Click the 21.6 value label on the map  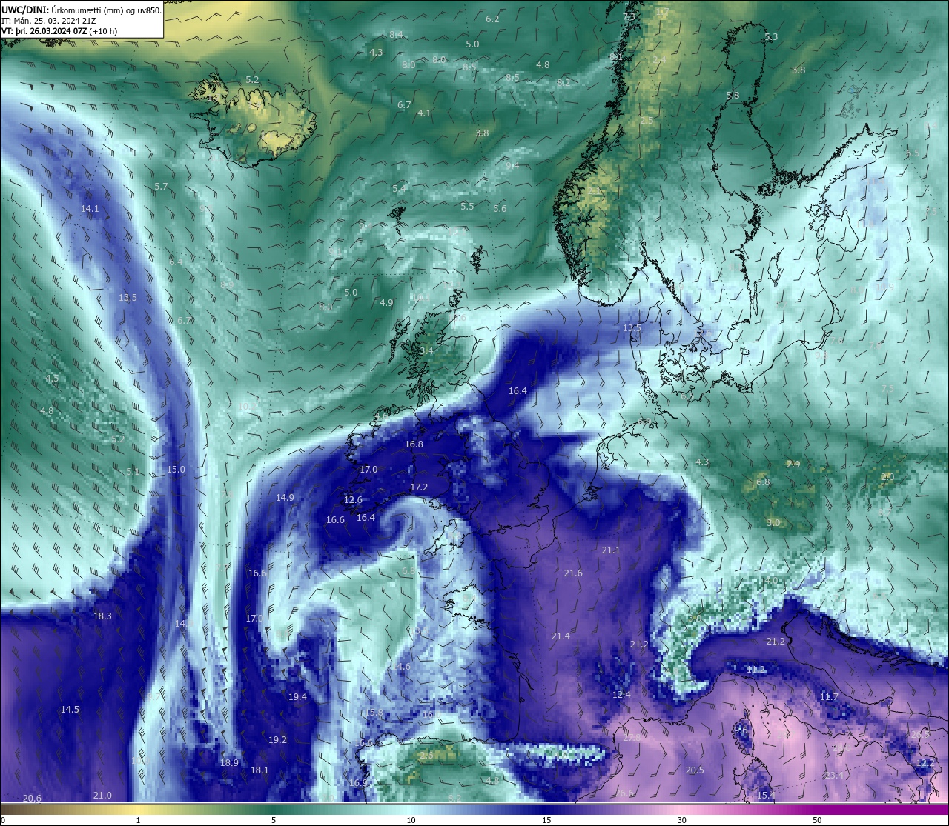click(573, 573)
